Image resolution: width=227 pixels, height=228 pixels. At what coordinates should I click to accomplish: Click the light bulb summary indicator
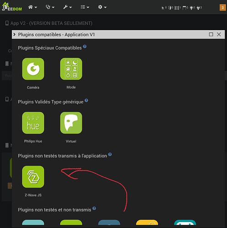(192, 8)
